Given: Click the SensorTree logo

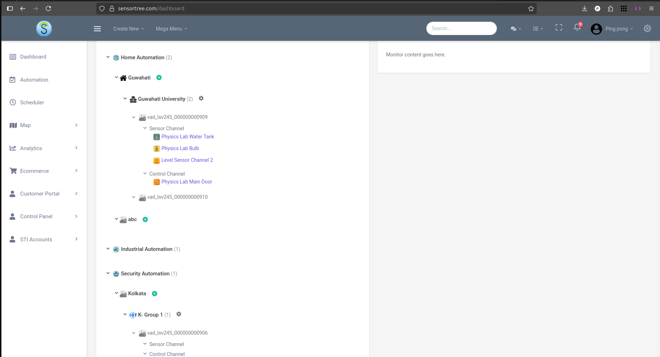Looking at the screenshot, I should pos(44,28).
